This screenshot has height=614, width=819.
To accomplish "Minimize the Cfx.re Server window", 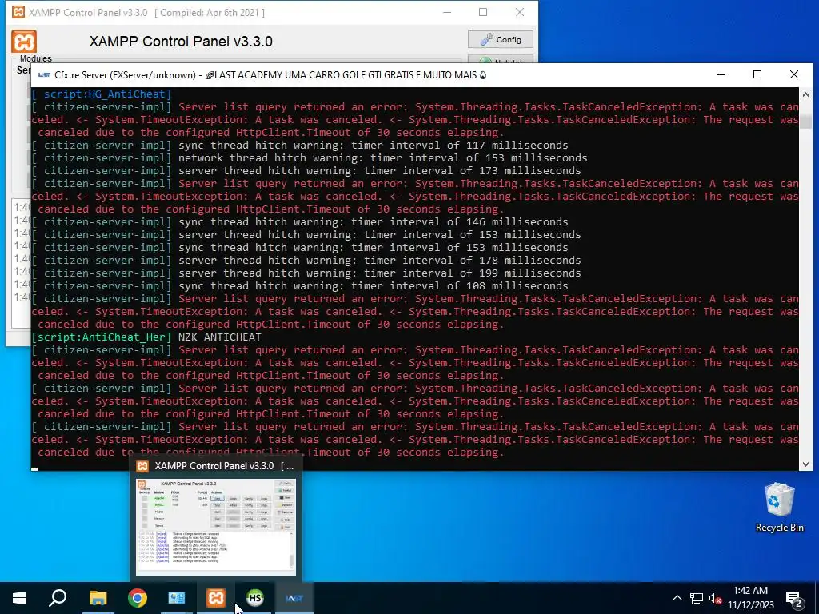I will click(x=721, y=74).
